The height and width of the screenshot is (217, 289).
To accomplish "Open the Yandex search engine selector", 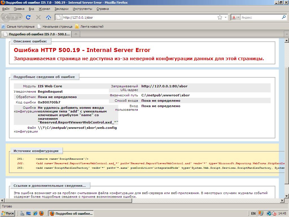I will coord(236,17).
